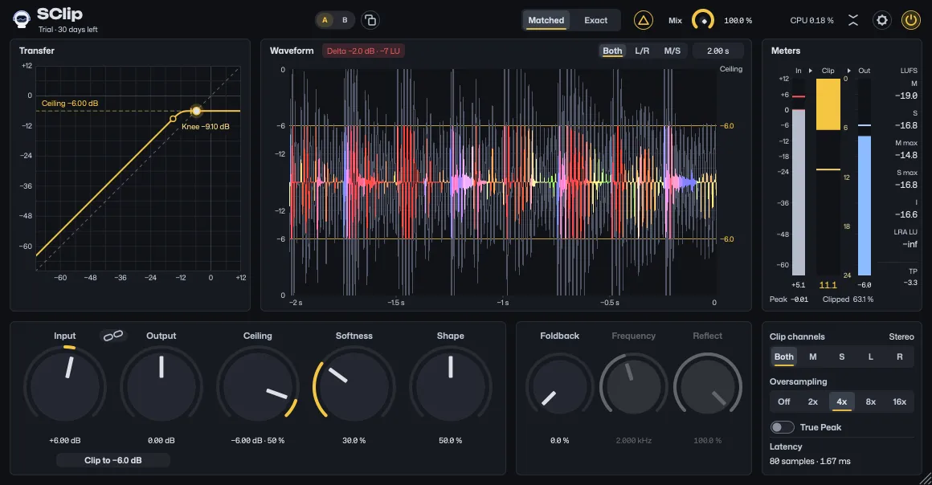This screenshot has height=485, width=932.
Task: Set oversampling to 16x
Action: [899, 401]
